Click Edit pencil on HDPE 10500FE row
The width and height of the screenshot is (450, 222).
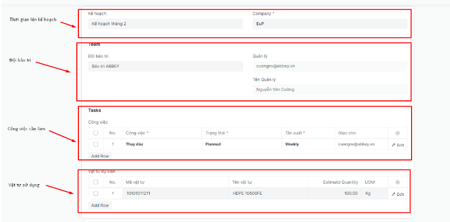397,194
